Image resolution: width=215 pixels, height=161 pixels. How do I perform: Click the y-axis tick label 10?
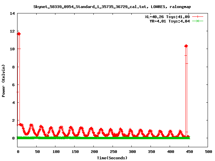pyautogui.click(x=12, y=49)
